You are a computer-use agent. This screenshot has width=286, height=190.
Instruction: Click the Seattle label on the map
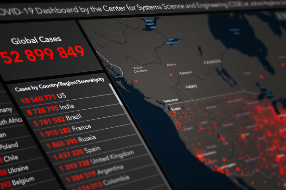176,109
